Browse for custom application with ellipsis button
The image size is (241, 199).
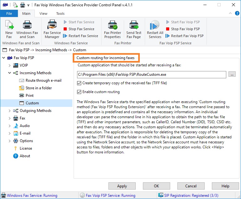click(232, 74)
